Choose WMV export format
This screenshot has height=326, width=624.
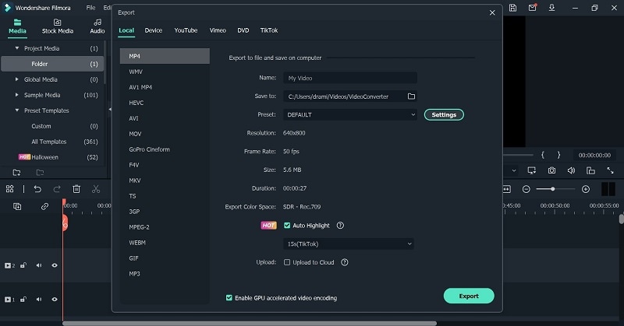click(165, 72)
